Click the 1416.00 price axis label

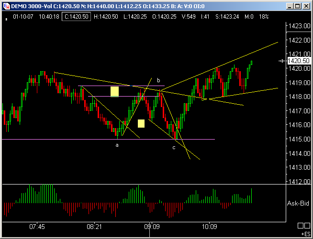click(299, 125)
